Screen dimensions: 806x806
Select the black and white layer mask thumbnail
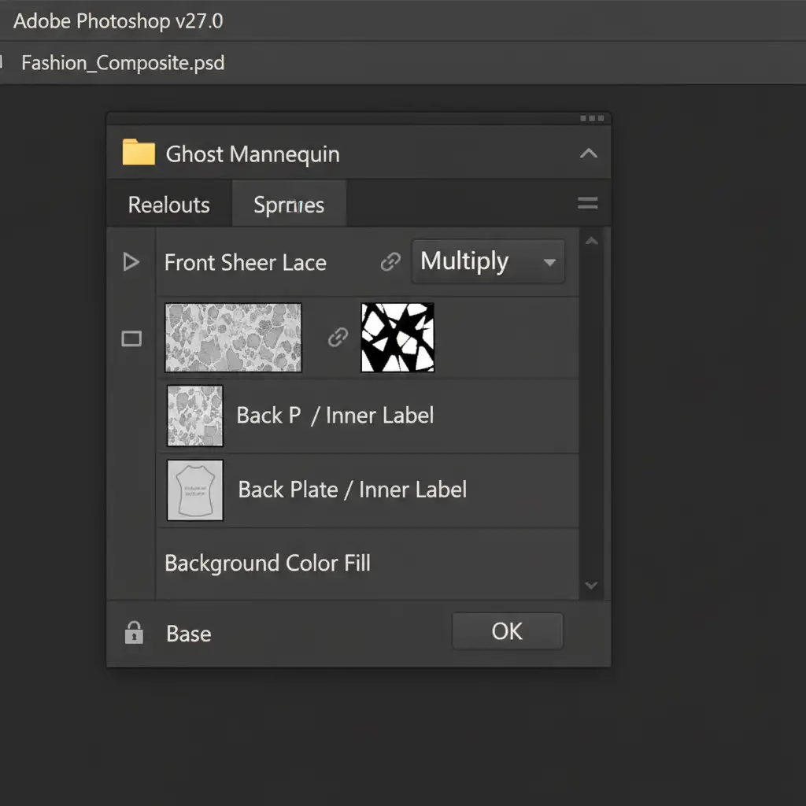397,338
